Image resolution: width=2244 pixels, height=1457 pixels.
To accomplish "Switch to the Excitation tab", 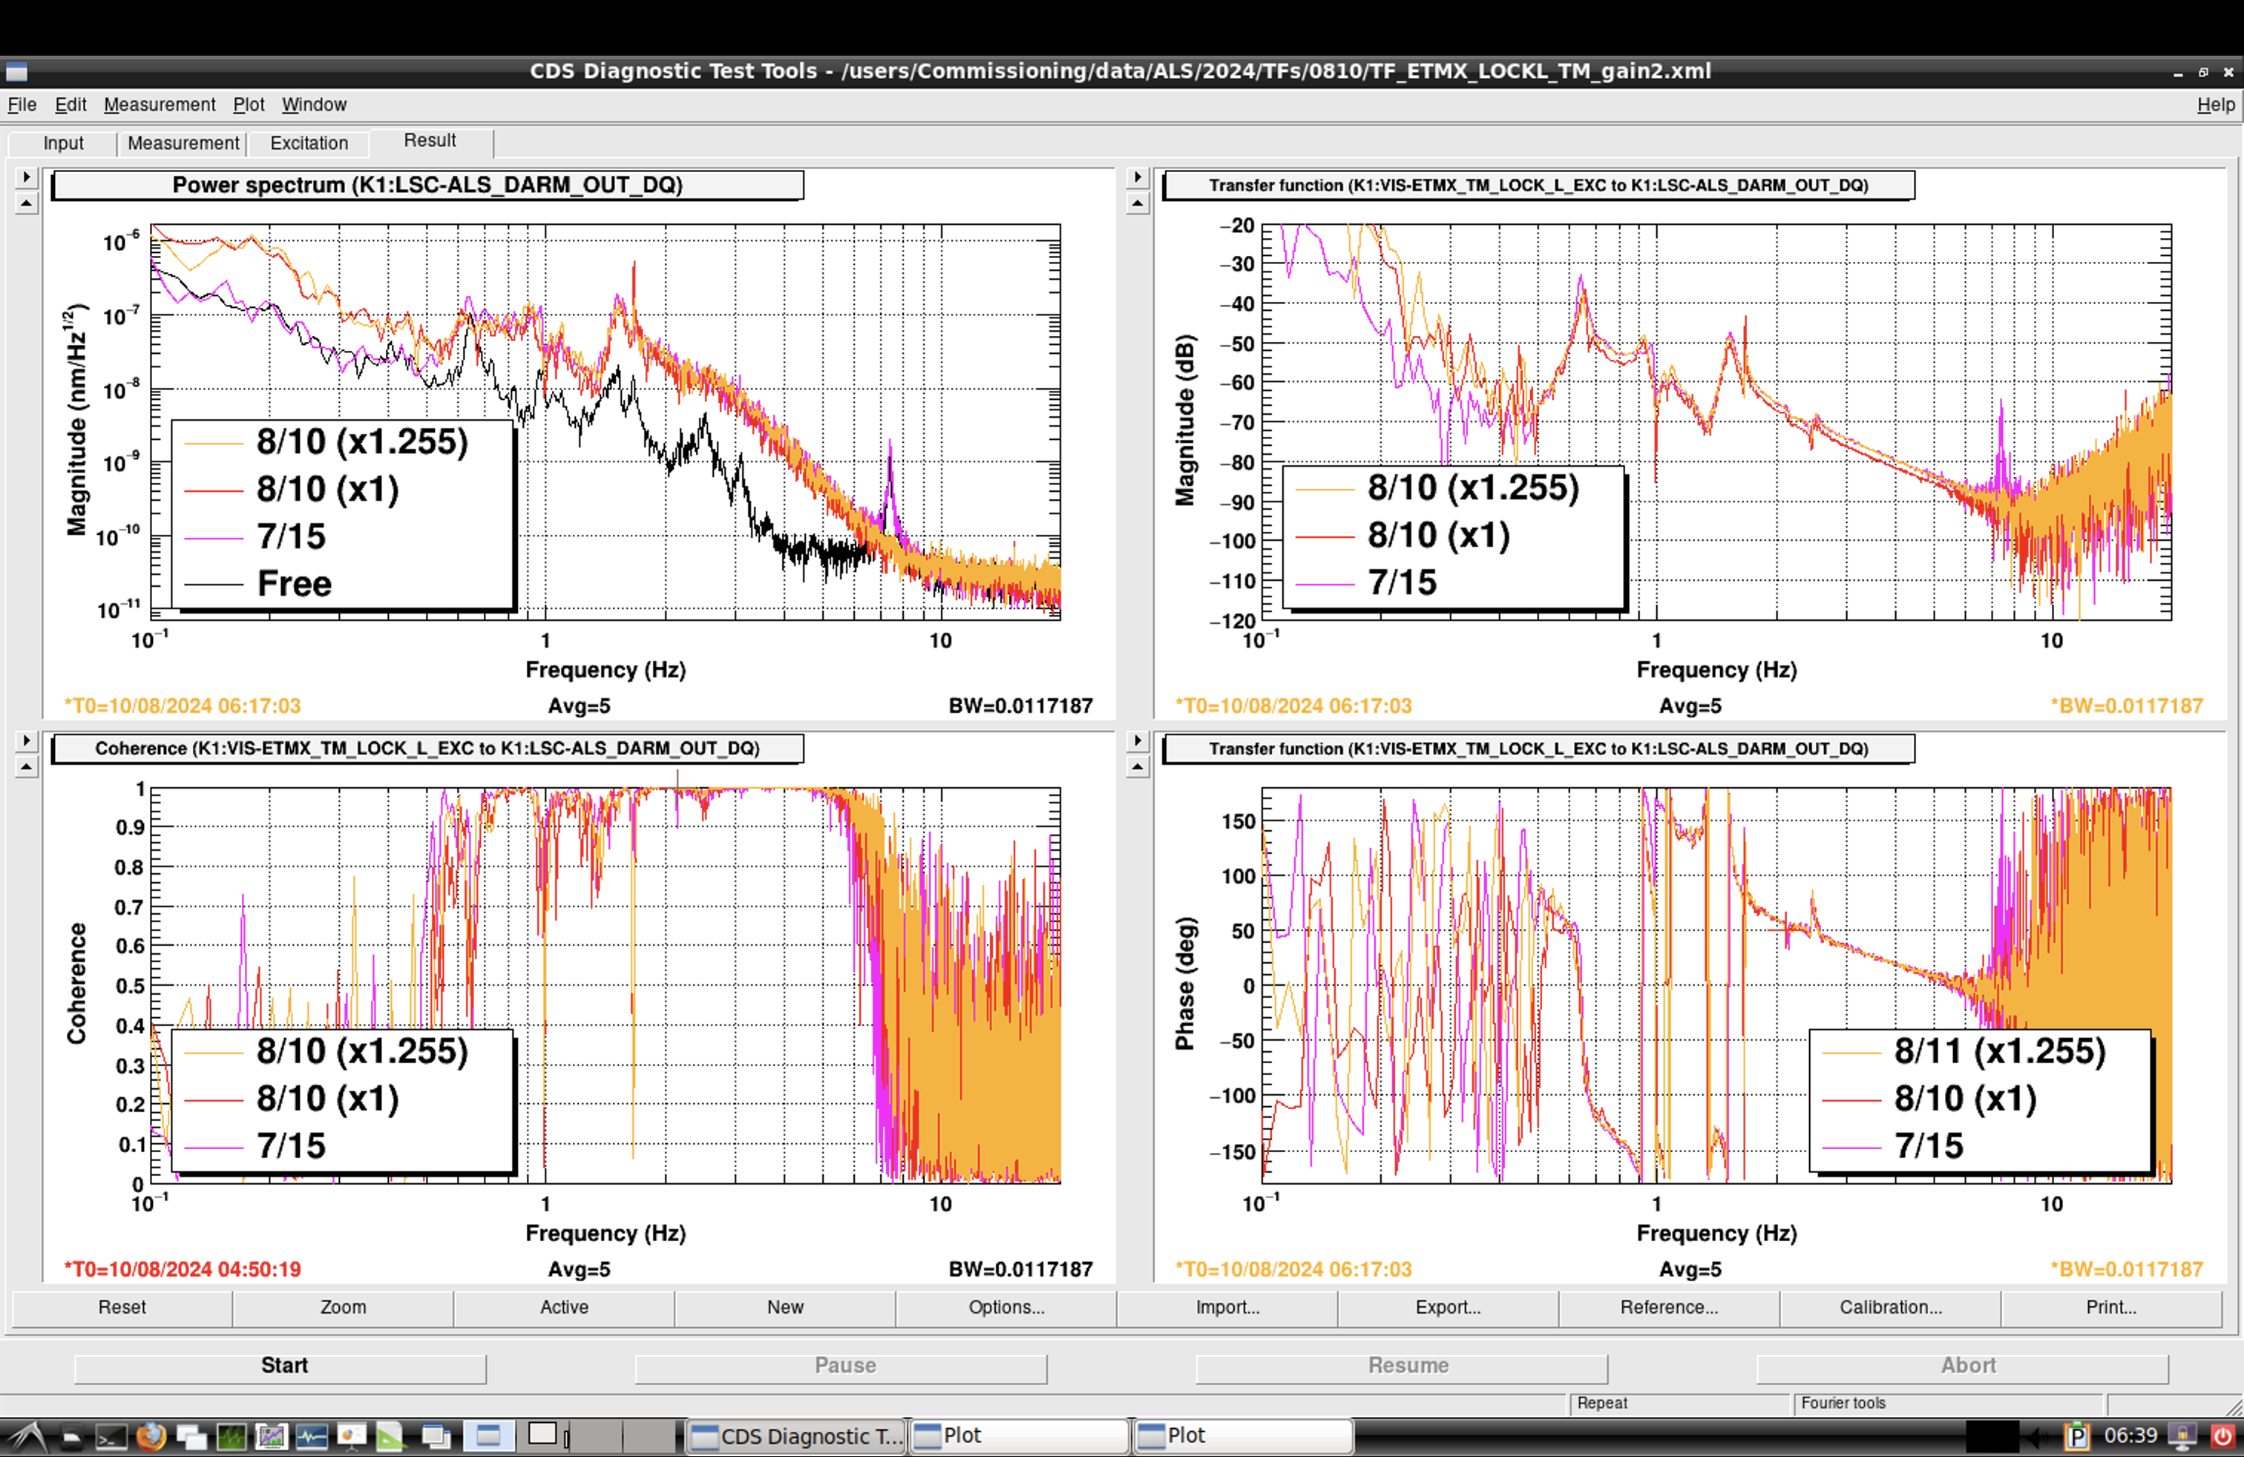I will (x=308, y=143).
